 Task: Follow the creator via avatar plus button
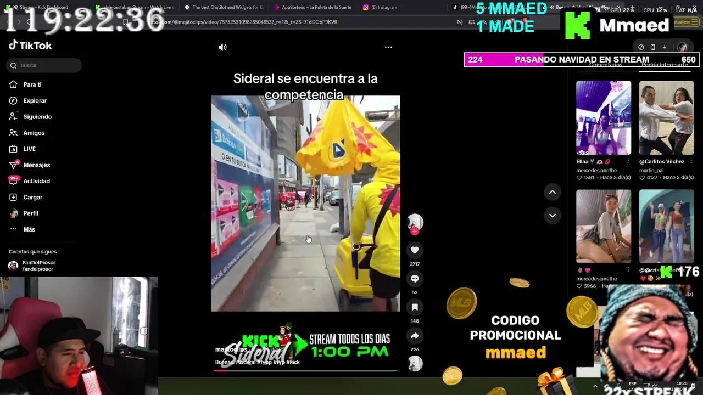415,231
